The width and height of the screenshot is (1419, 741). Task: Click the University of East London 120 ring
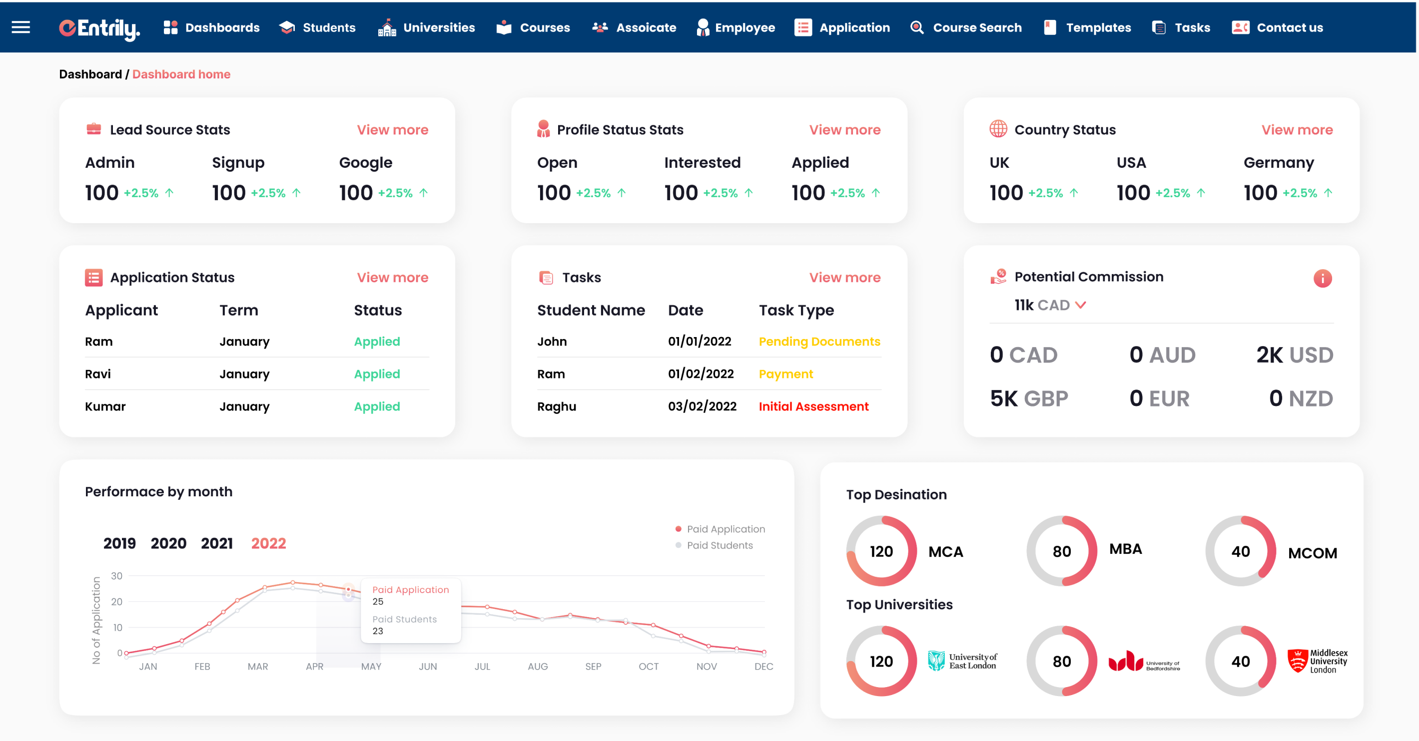pos(881,661)
